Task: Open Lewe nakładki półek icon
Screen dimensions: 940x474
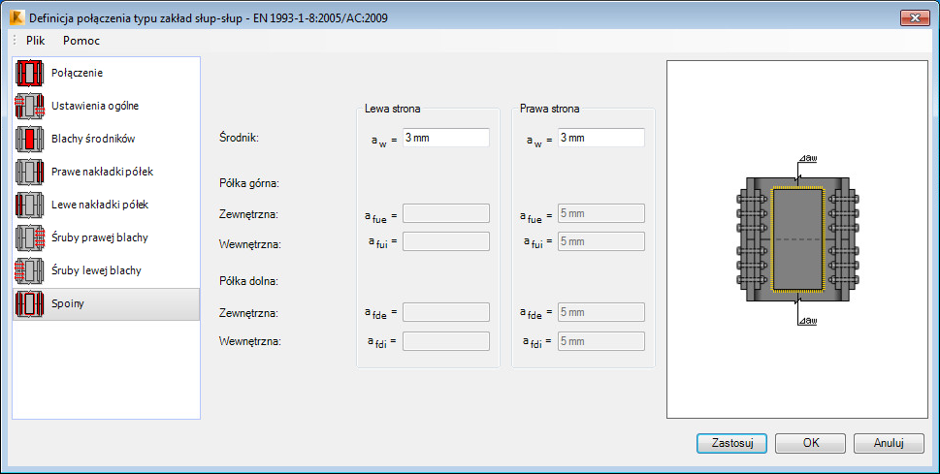Action: [x=29, y=205]
